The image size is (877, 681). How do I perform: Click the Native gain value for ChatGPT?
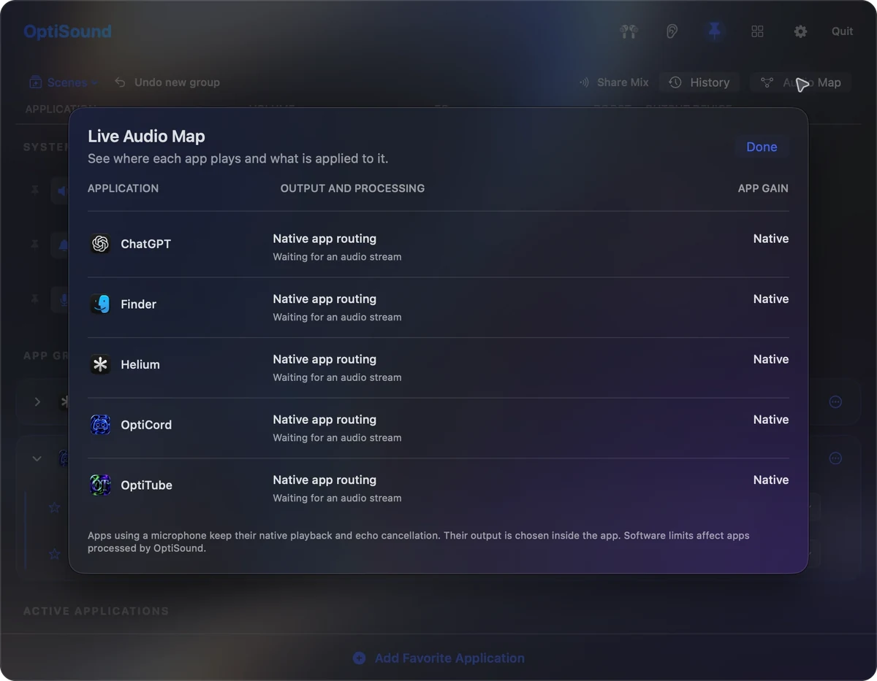771,239
